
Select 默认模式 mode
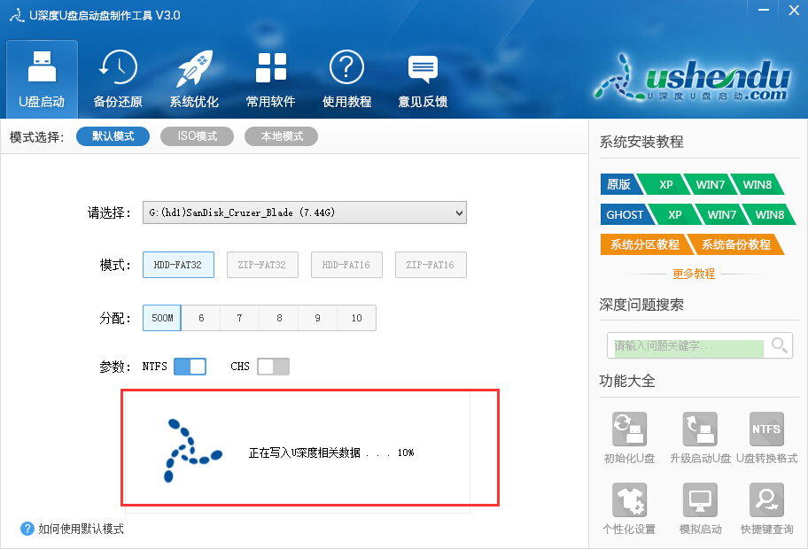point(113,136)
